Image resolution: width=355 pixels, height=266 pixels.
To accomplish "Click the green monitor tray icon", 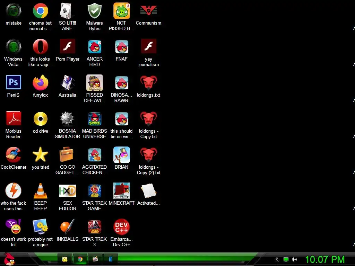I will click(286, 259).
